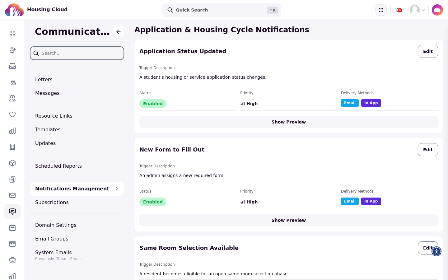
Task: Click the Housing Cloud logo
Action: [14, 10]
